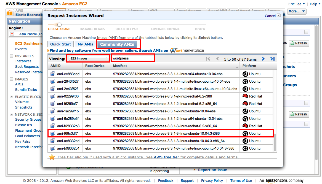
Task: Click the AMI icon for ami-6e289e6f
Action: [x=53, y=118]
